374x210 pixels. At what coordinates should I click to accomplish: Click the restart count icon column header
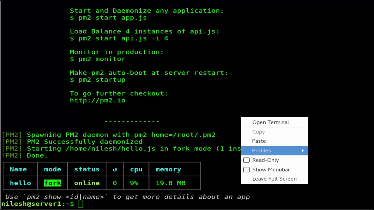(x=115, y=169)
